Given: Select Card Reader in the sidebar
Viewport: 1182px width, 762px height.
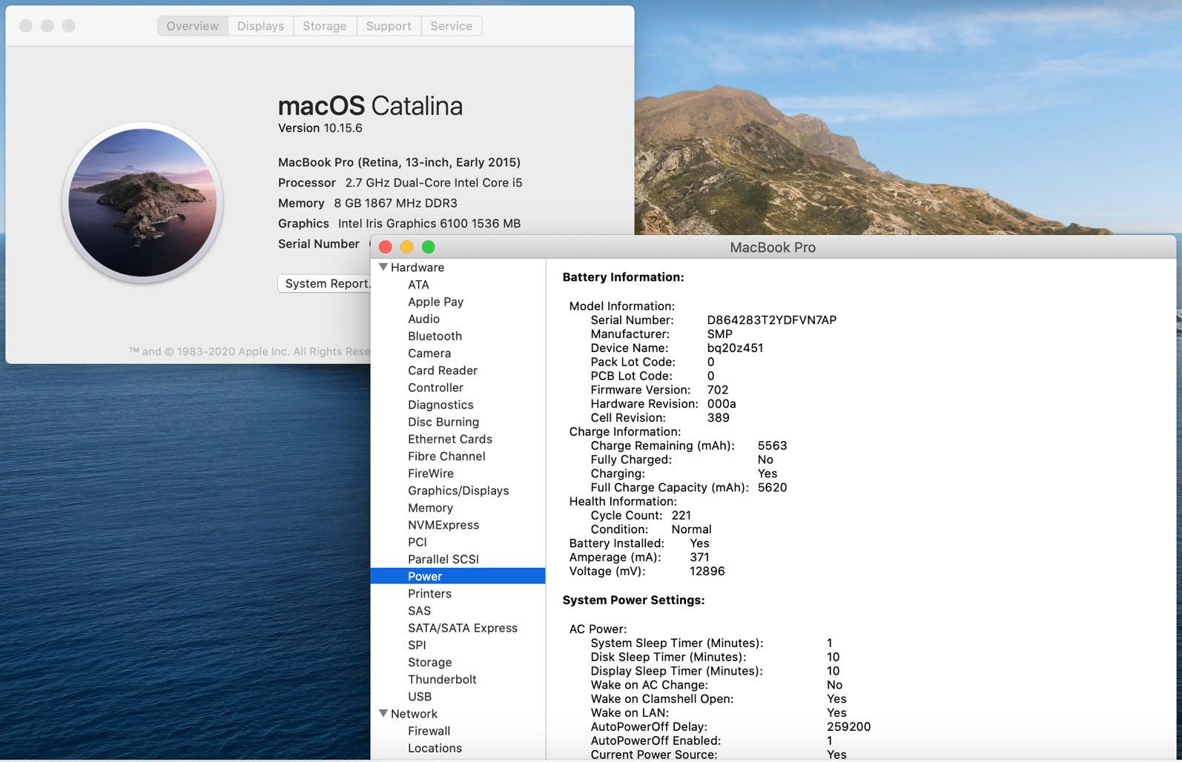Looking at the screenshot, I should (x=443, y=370).
